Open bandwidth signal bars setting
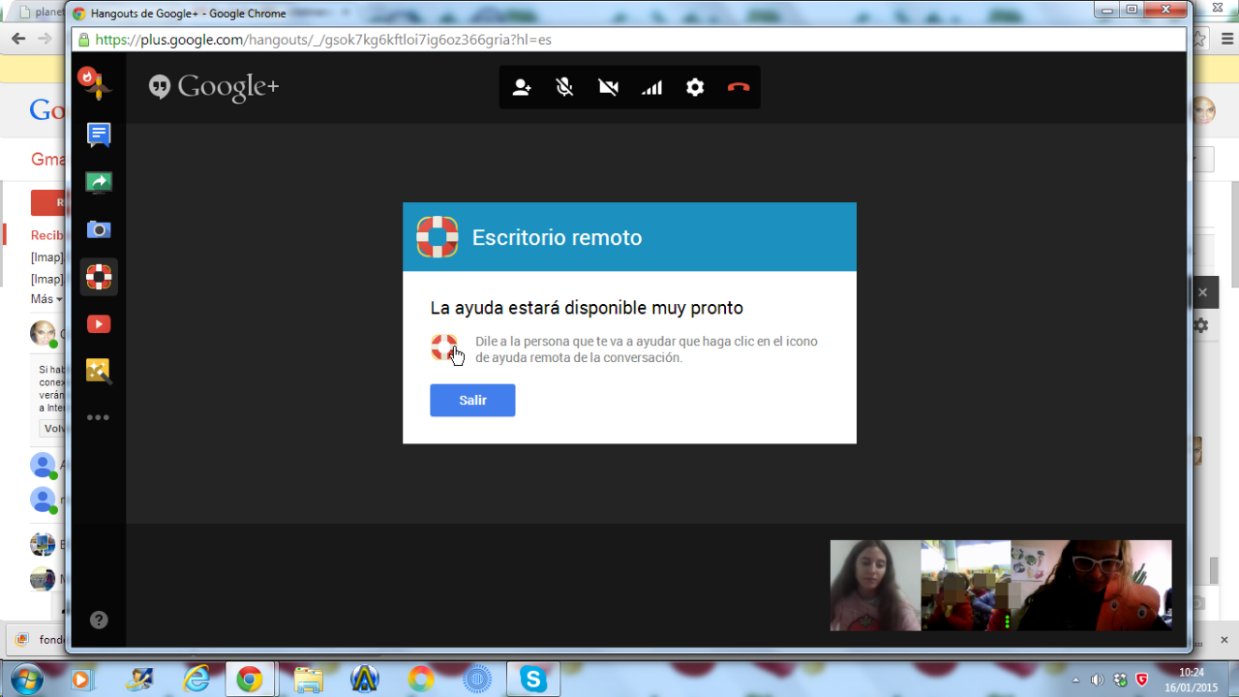 click(x=651, y=87)
